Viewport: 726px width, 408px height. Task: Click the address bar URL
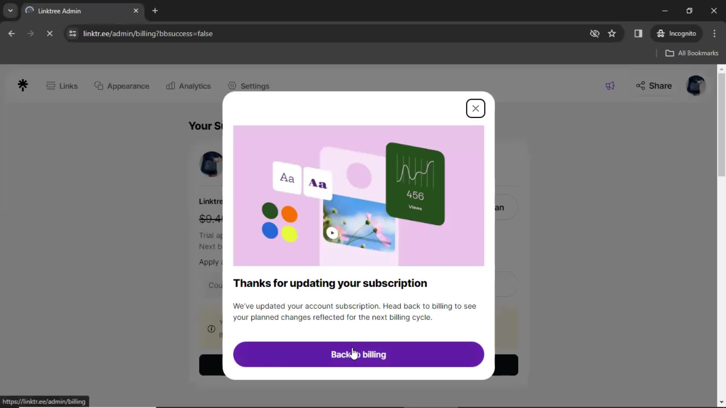[148, 33]
